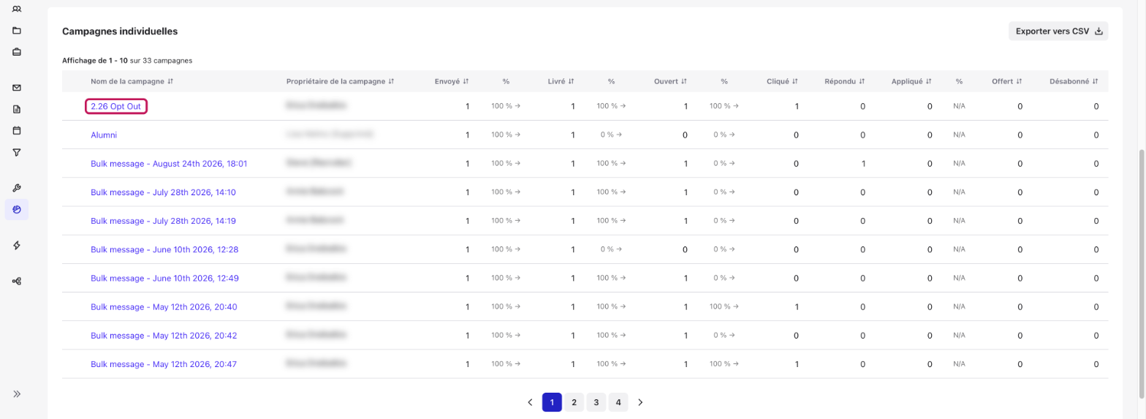Click sort icon beside Nom de la campagne
Image resolution: width=1146 pixels, height=419 pixels.
[x=170, y=81]
